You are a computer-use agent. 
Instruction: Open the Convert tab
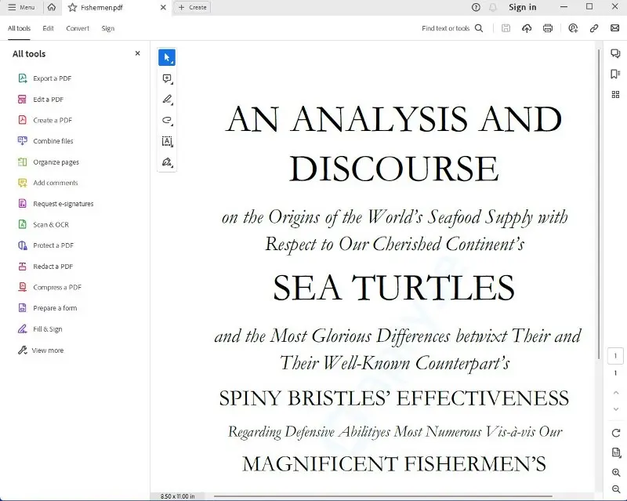pos(78,28)
